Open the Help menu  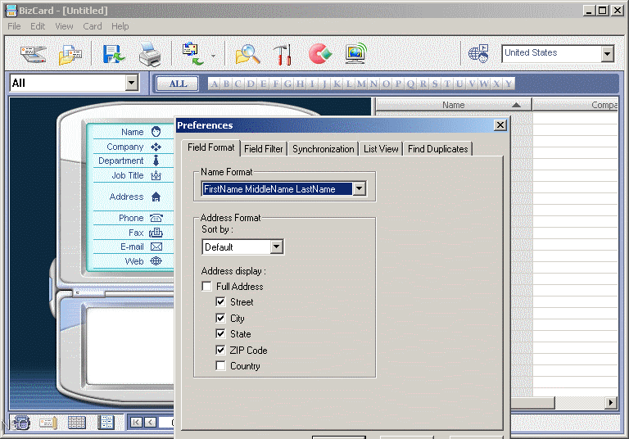(x=120, y=26)
